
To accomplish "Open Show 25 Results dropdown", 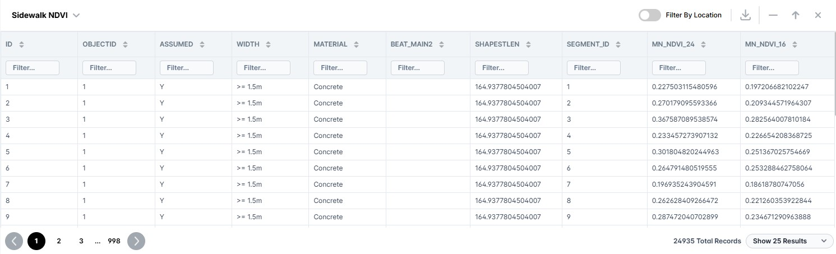I will [789, 241].
